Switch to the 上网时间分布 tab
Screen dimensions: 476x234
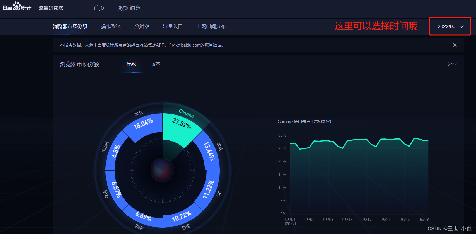coord(211,26)
